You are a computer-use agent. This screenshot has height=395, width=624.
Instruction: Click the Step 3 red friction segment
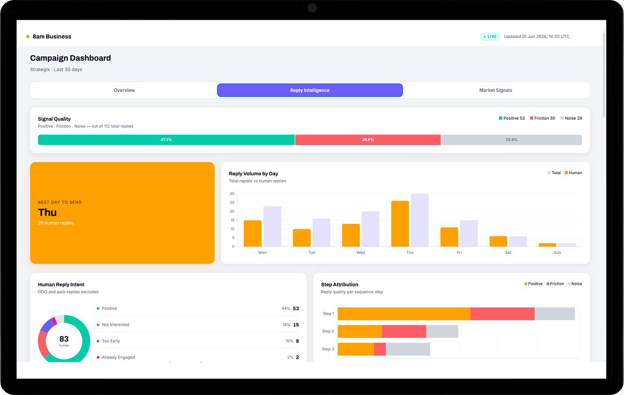(380, 349)
